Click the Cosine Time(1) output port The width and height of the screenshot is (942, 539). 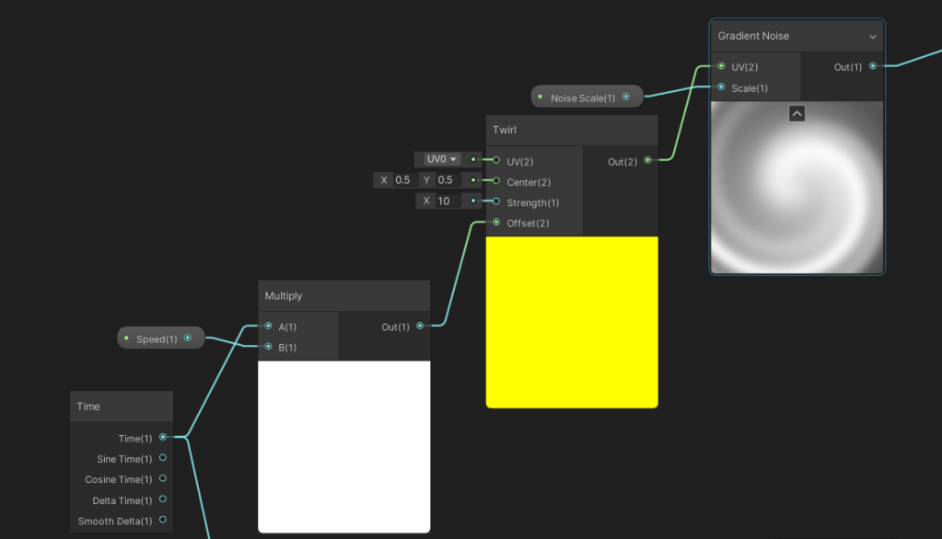pos(163,479)
